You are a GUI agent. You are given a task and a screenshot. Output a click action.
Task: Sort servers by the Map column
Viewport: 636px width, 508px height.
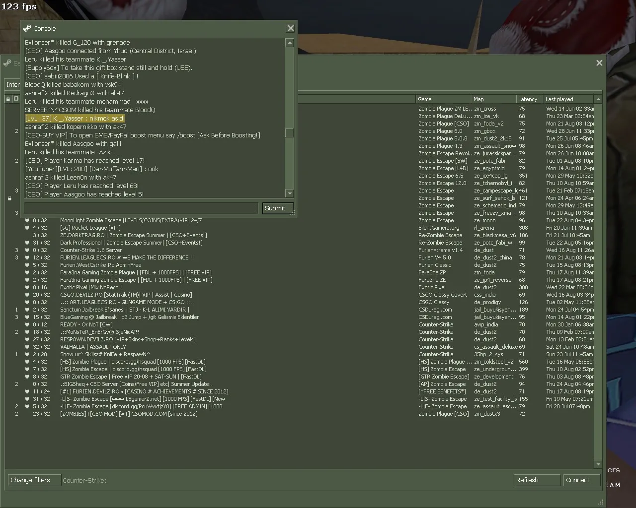pos(493,99)
